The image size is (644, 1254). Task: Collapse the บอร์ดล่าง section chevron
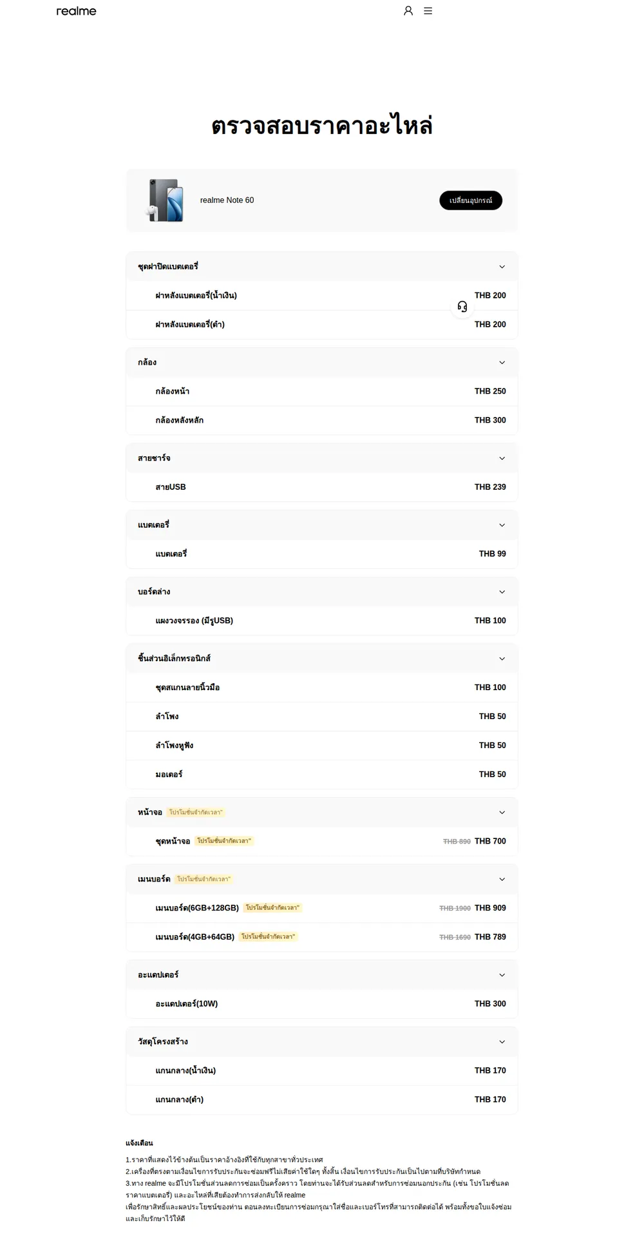(x=502, y=592)
